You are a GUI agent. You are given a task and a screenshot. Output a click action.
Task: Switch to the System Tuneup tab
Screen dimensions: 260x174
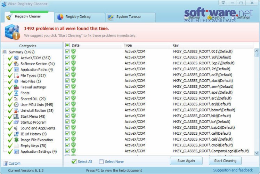pyautogui.click(x=130, y=17)
